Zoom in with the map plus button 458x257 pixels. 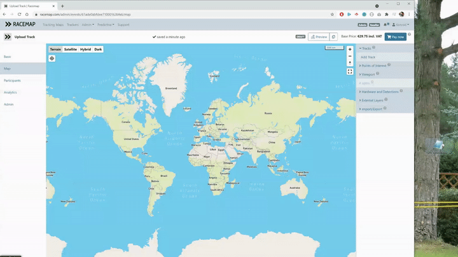[350, 49]
